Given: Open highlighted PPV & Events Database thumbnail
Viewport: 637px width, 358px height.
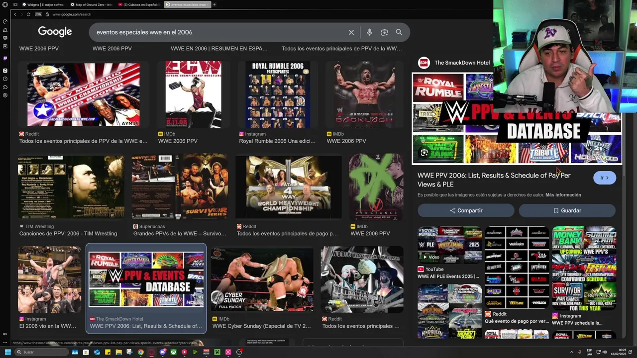Looking at the screenshot, I should click(x=146, y=279).
